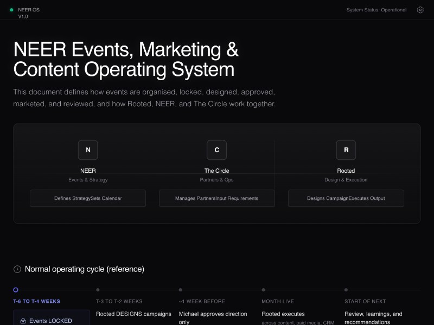Click the ~1 WEEK BEFORE timeline marker
This screenshot has height=325, width=434.
coord(181,290)
